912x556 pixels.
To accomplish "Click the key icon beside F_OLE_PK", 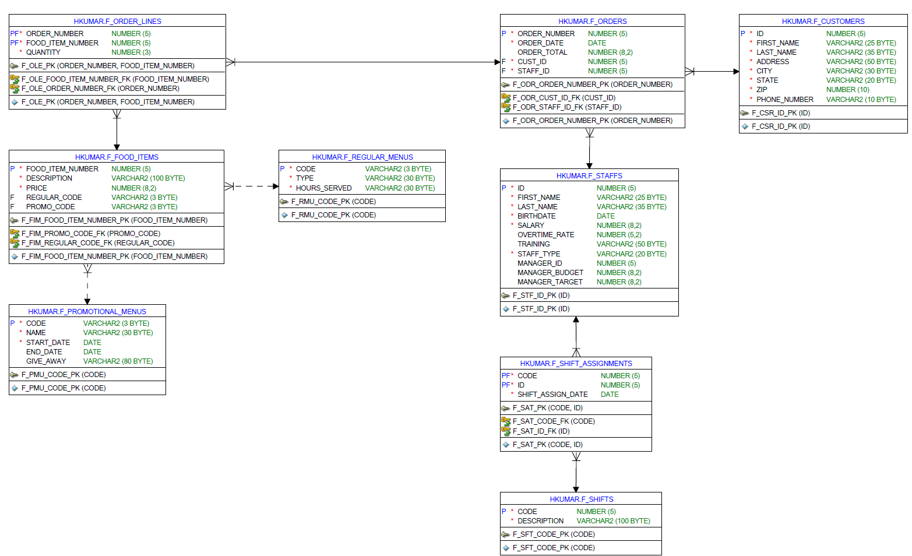I will 15,66.
